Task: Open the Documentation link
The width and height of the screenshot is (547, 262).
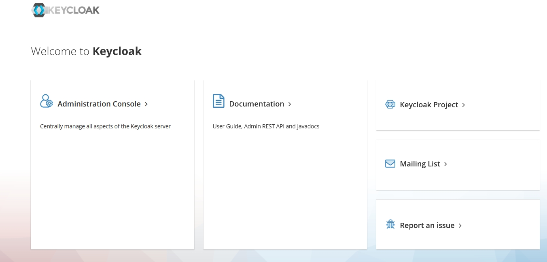Action: coord(257,104)
